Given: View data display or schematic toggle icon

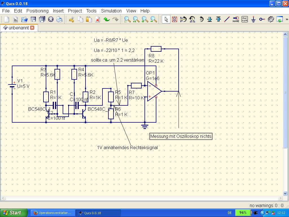Looking at the screenshot, I should click(280, 19).
